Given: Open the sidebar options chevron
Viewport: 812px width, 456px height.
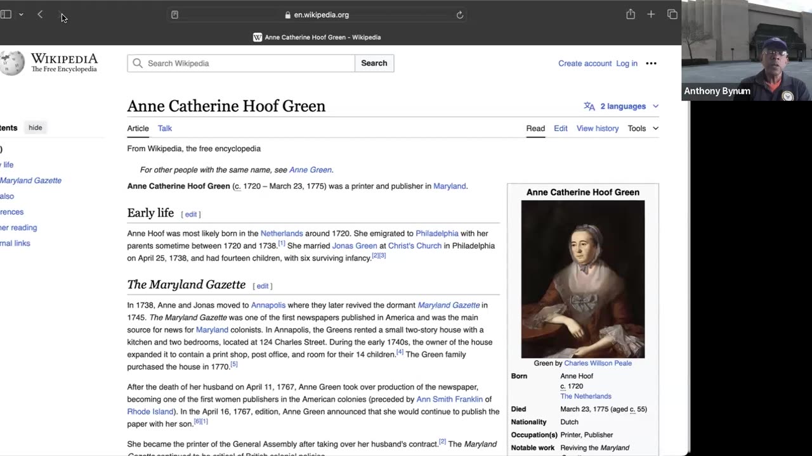Looking at the screenshot, I should [21, 15].
